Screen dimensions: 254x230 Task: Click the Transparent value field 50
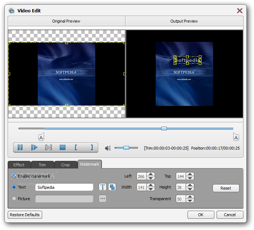tap(181, 199)
